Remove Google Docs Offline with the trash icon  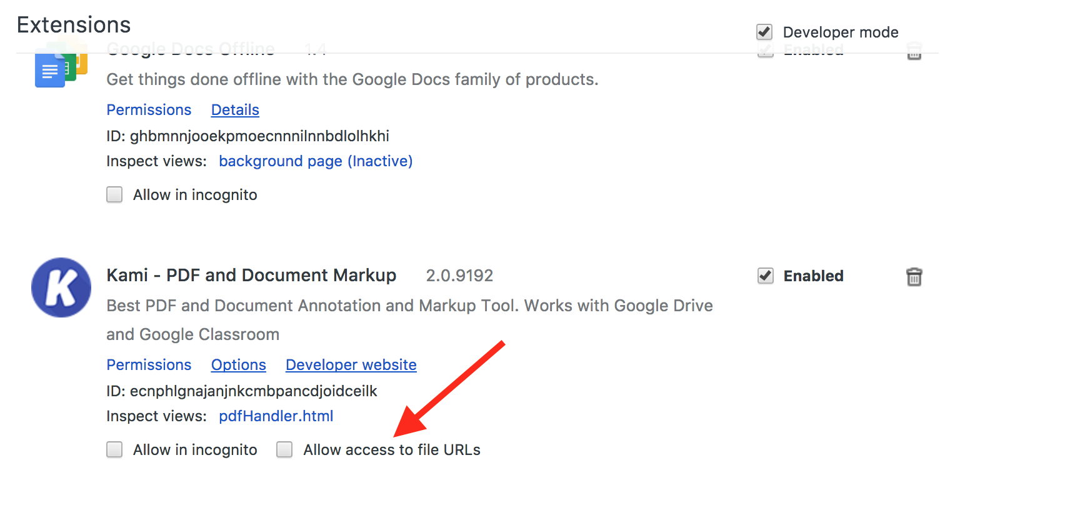pos(914,51)
